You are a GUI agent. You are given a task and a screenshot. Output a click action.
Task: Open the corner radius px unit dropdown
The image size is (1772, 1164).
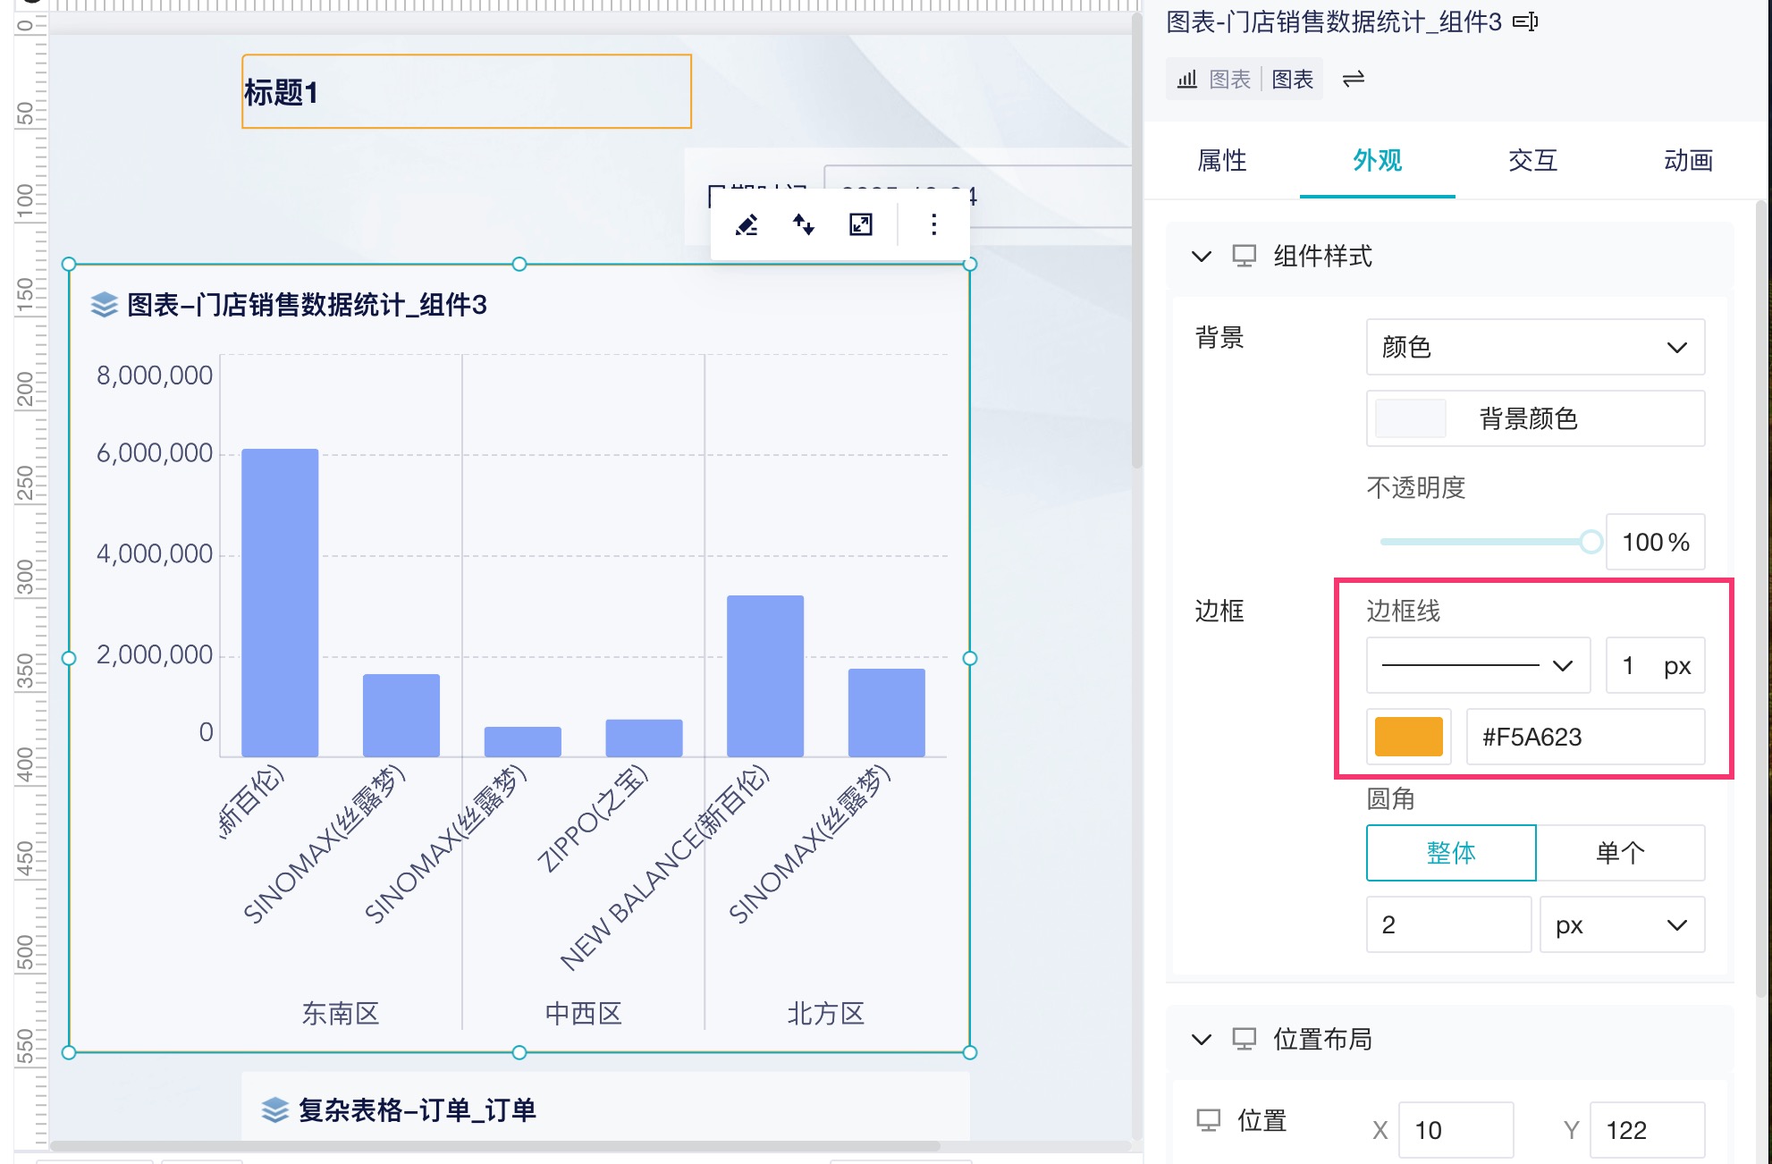pyautogui.click(x=1621, y=924)
